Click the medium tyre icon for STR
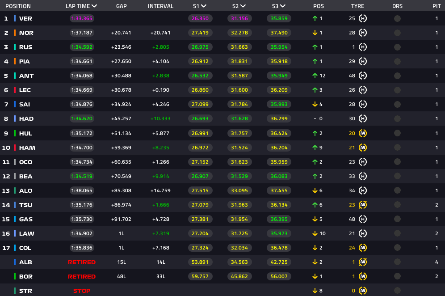The height and width of the screenshot is (296, 445). point(363,291)
